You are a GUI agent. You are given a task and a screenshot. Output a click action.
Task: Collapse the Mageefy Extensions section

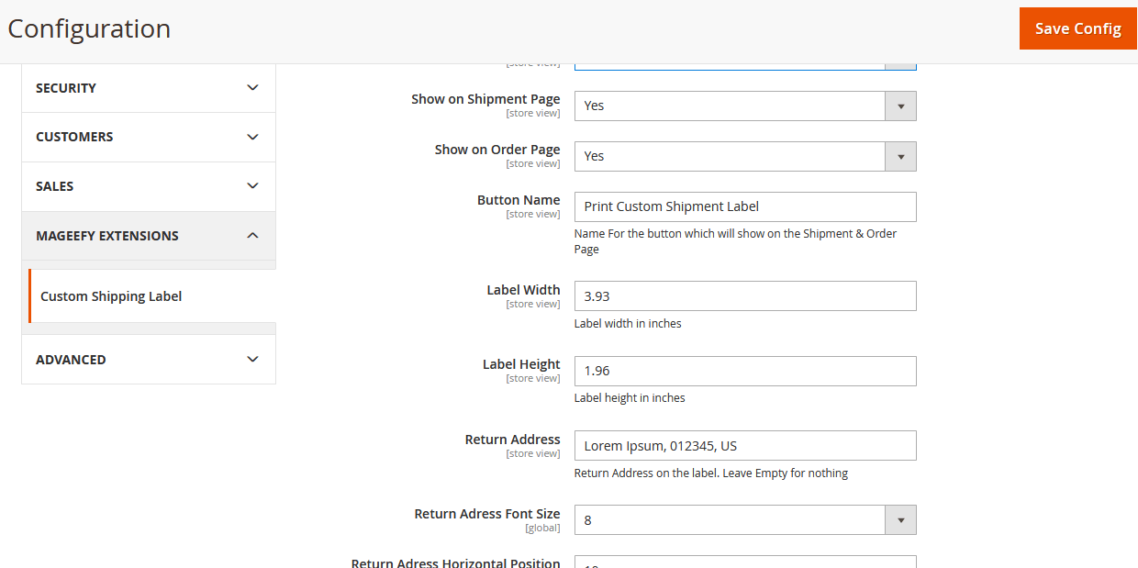click(x=253, y=236)
